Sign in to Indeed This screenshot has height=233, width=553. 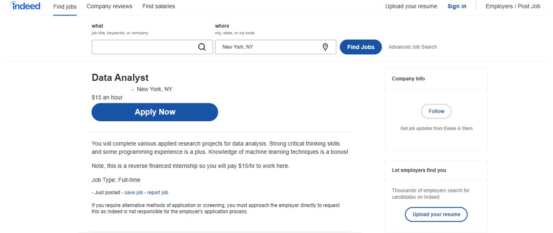point(457,7)
